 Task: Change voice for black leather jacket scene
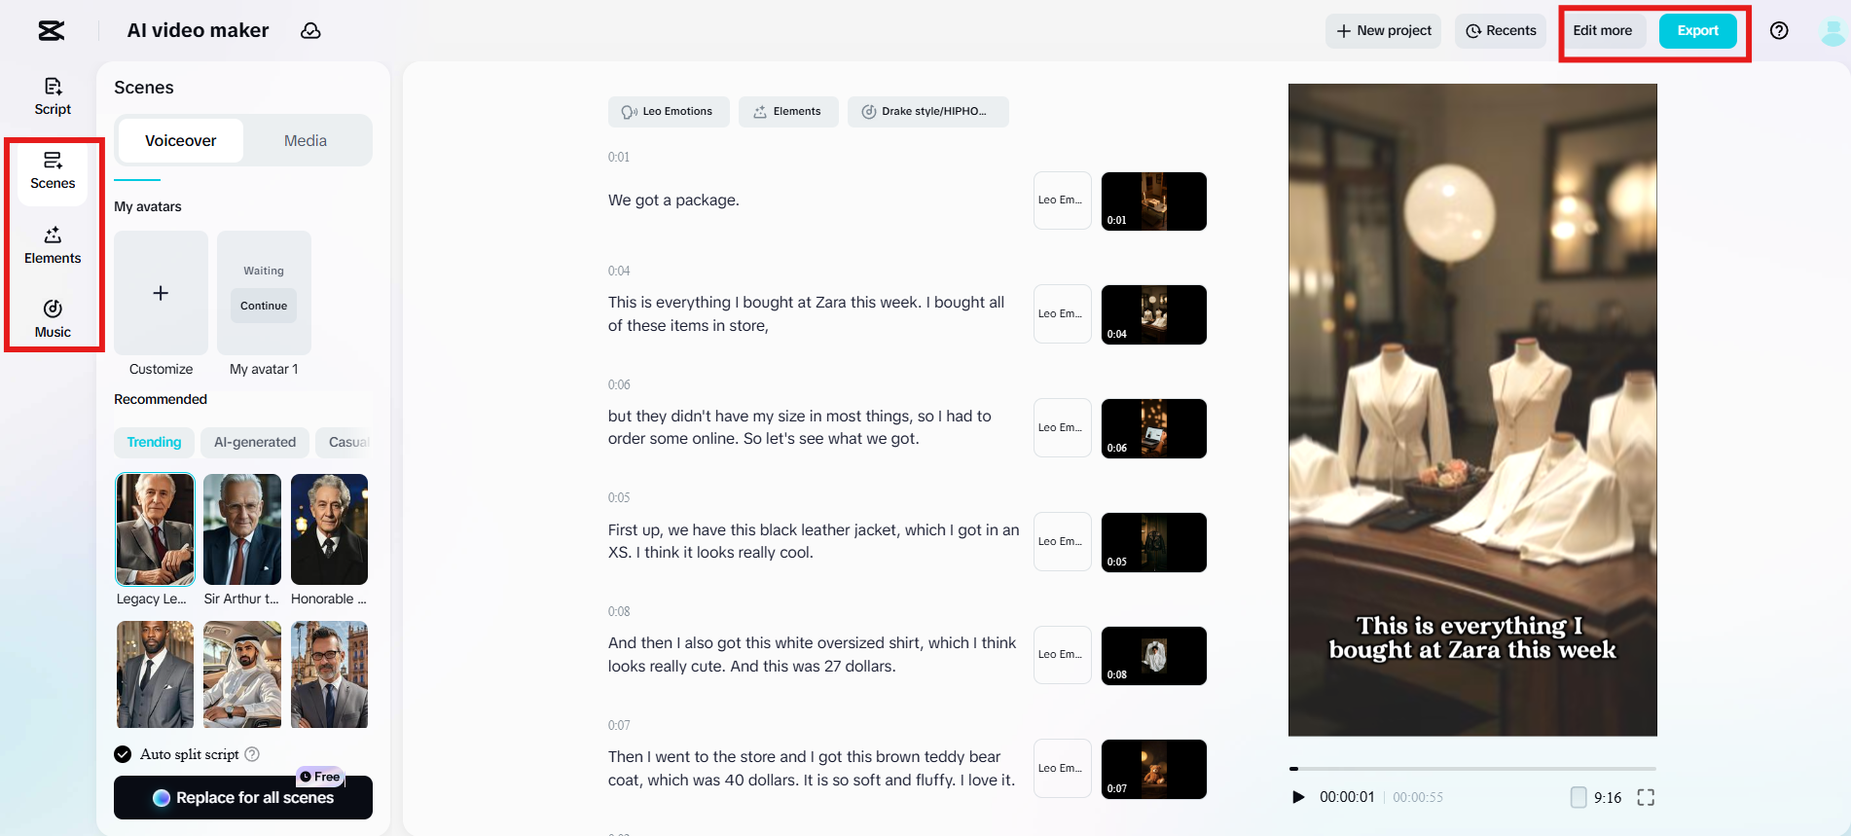click(x=1063, y=541)
